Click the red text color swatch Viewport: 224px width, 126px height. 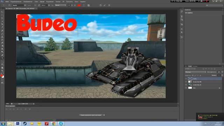(79, 5)
